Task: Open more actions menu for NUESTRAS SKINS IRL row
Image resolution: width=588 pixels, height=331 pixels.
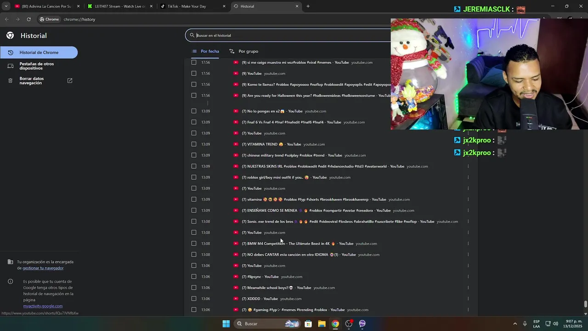Action: tap(468, 166)
